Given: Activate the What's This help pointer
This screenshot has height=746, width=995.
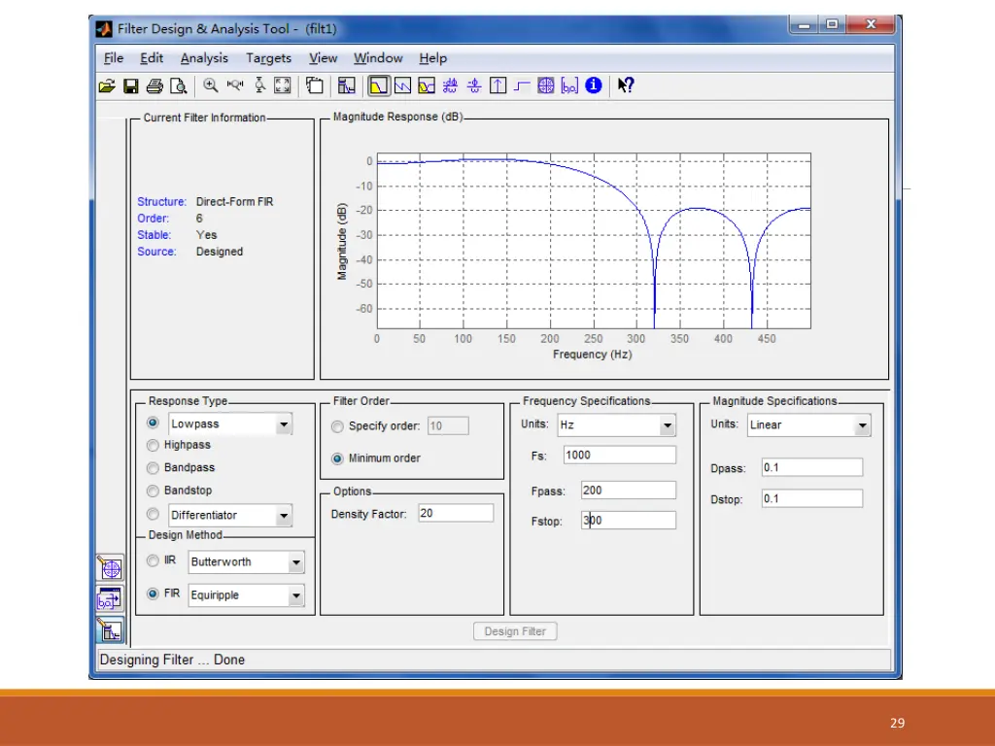Looking at the screenshot, I should [x=626, y=85].
